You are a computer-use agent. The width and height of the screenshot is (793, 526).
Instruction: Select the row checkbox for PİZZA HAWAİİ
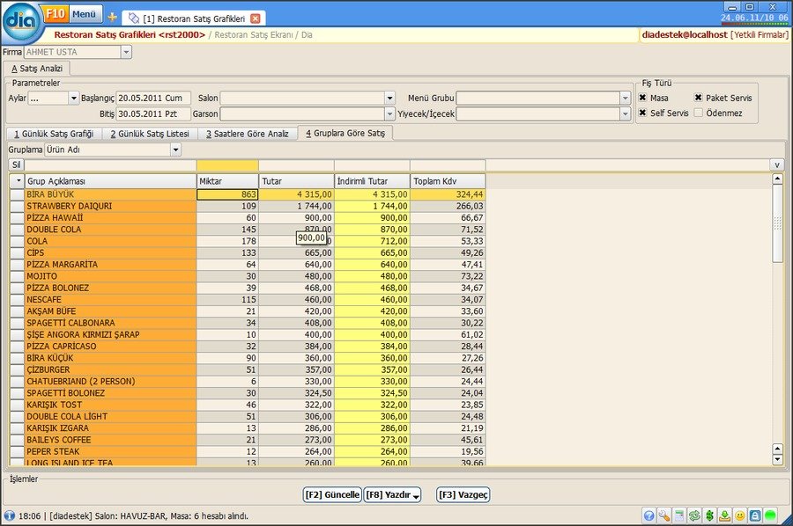[x=18, y=217]
